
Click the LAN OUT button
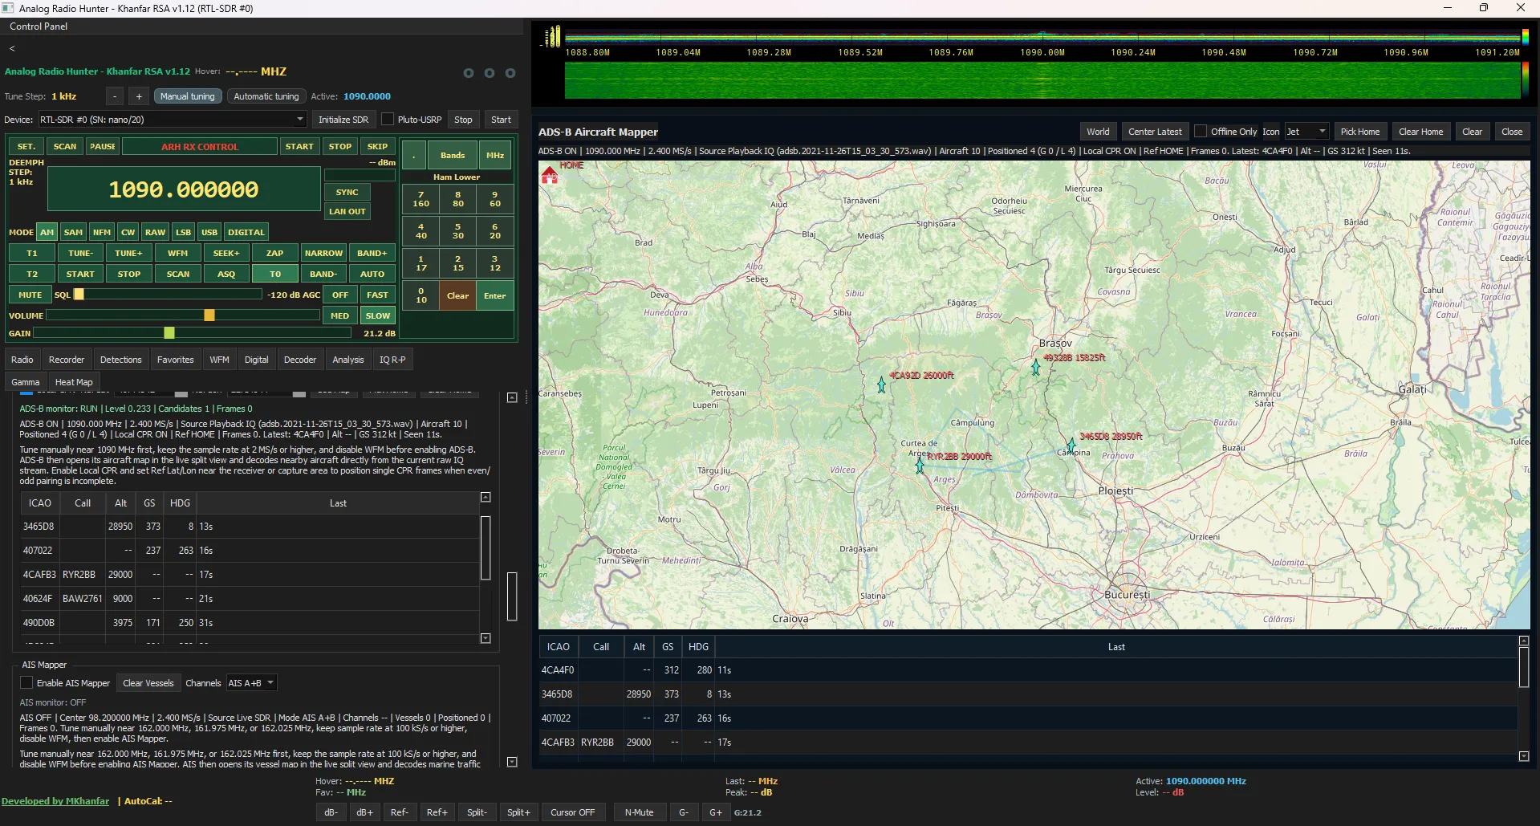pos(347,211)
